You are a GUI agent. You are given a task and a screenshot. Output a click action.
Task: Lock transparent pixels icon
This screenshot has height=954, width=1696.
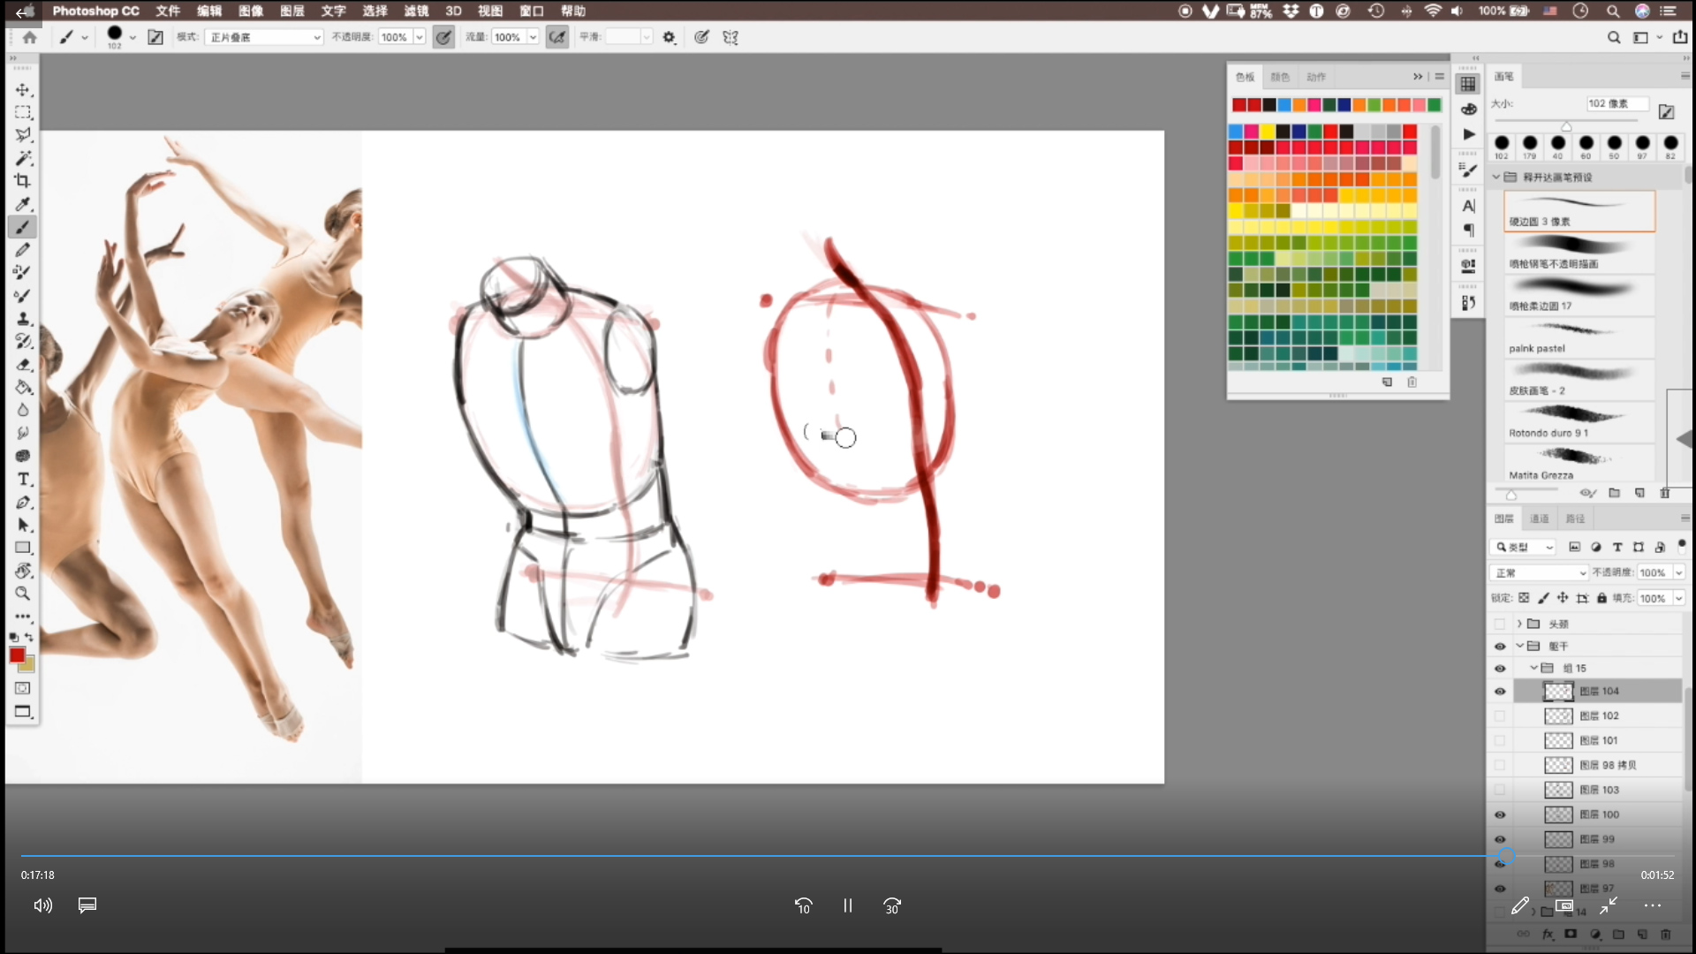tap(1524, 598)
